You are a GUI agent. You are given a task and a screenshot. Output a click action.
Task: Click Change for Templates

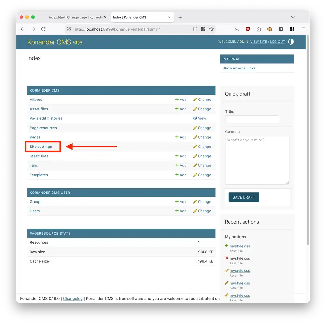point(202,175)
